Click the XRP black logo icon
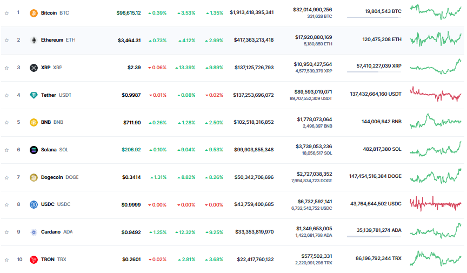Viewport: 467px width, 273px height. tap(34, 68)
